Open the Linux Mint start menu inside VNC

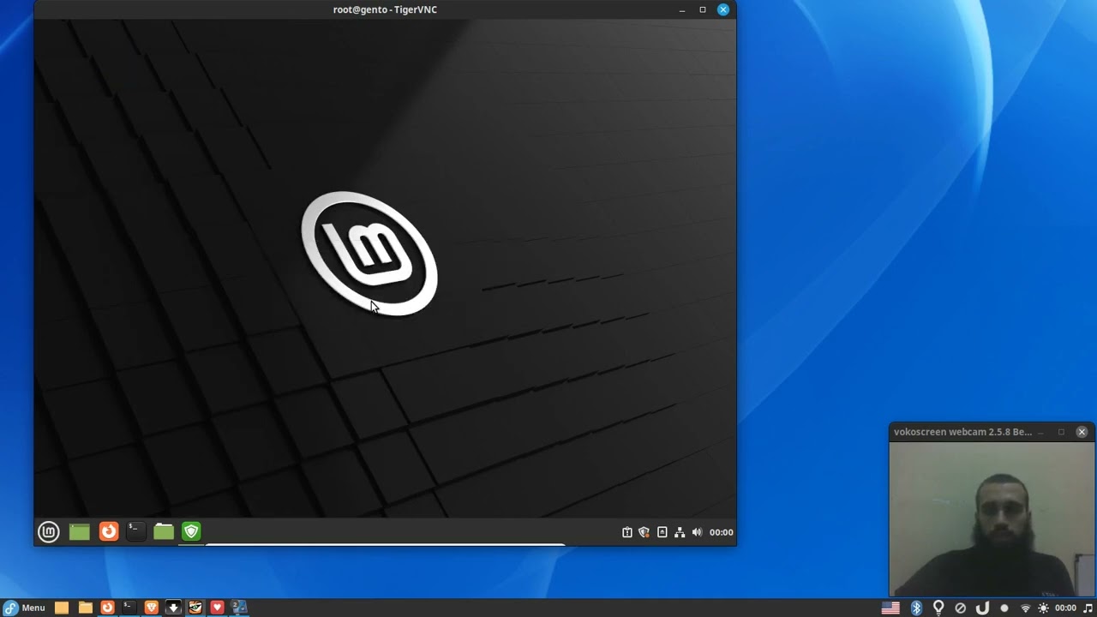point(49,532)
